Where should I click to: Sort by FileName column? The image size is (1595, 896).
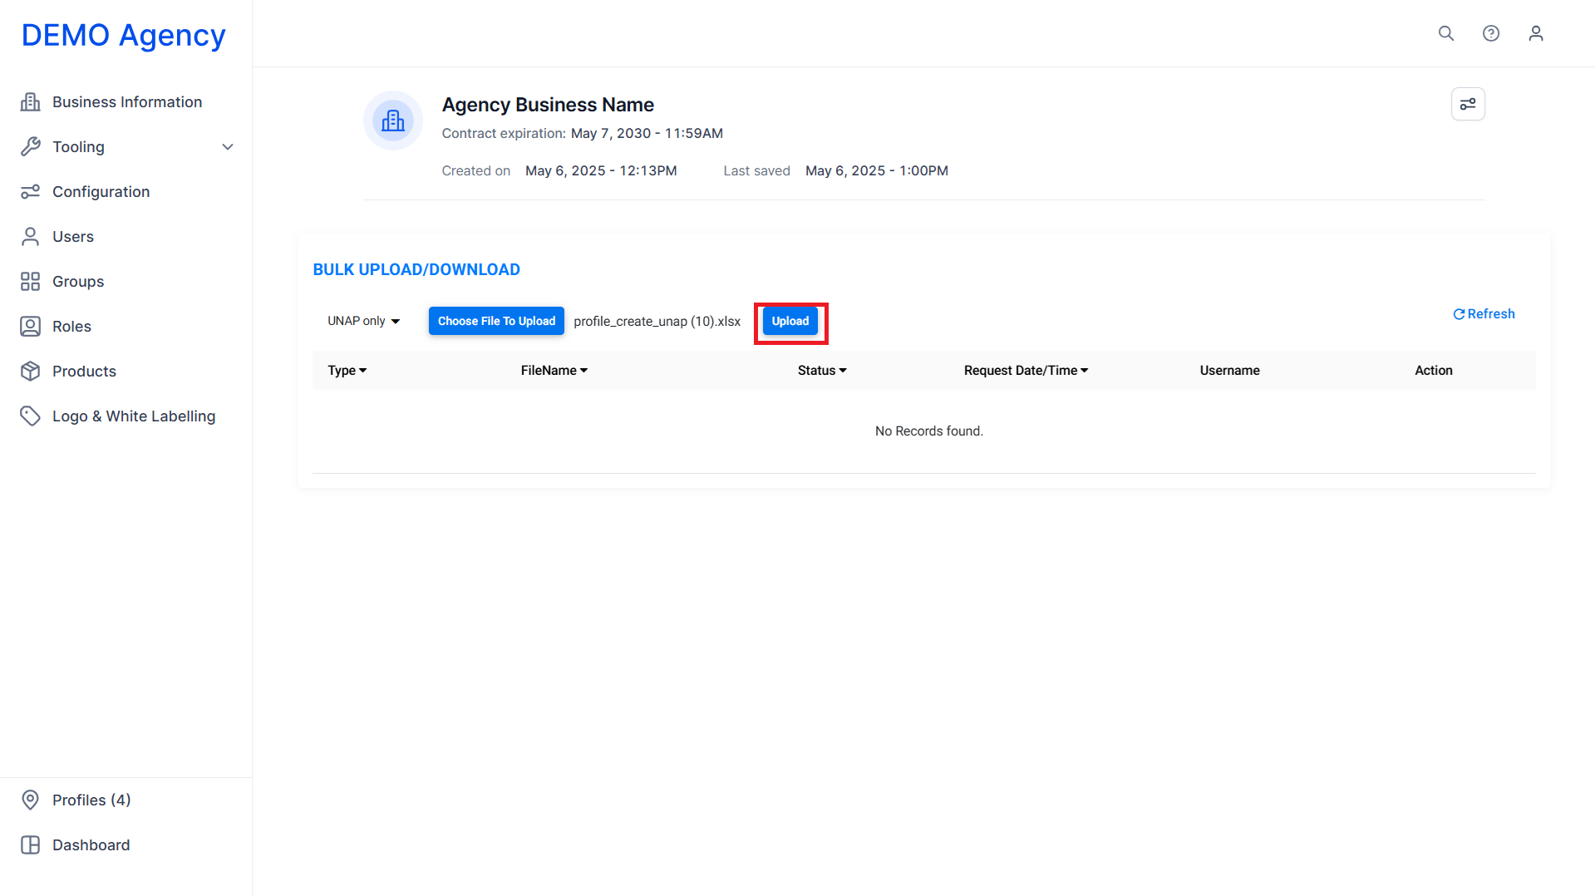click(x=554, y=371)
